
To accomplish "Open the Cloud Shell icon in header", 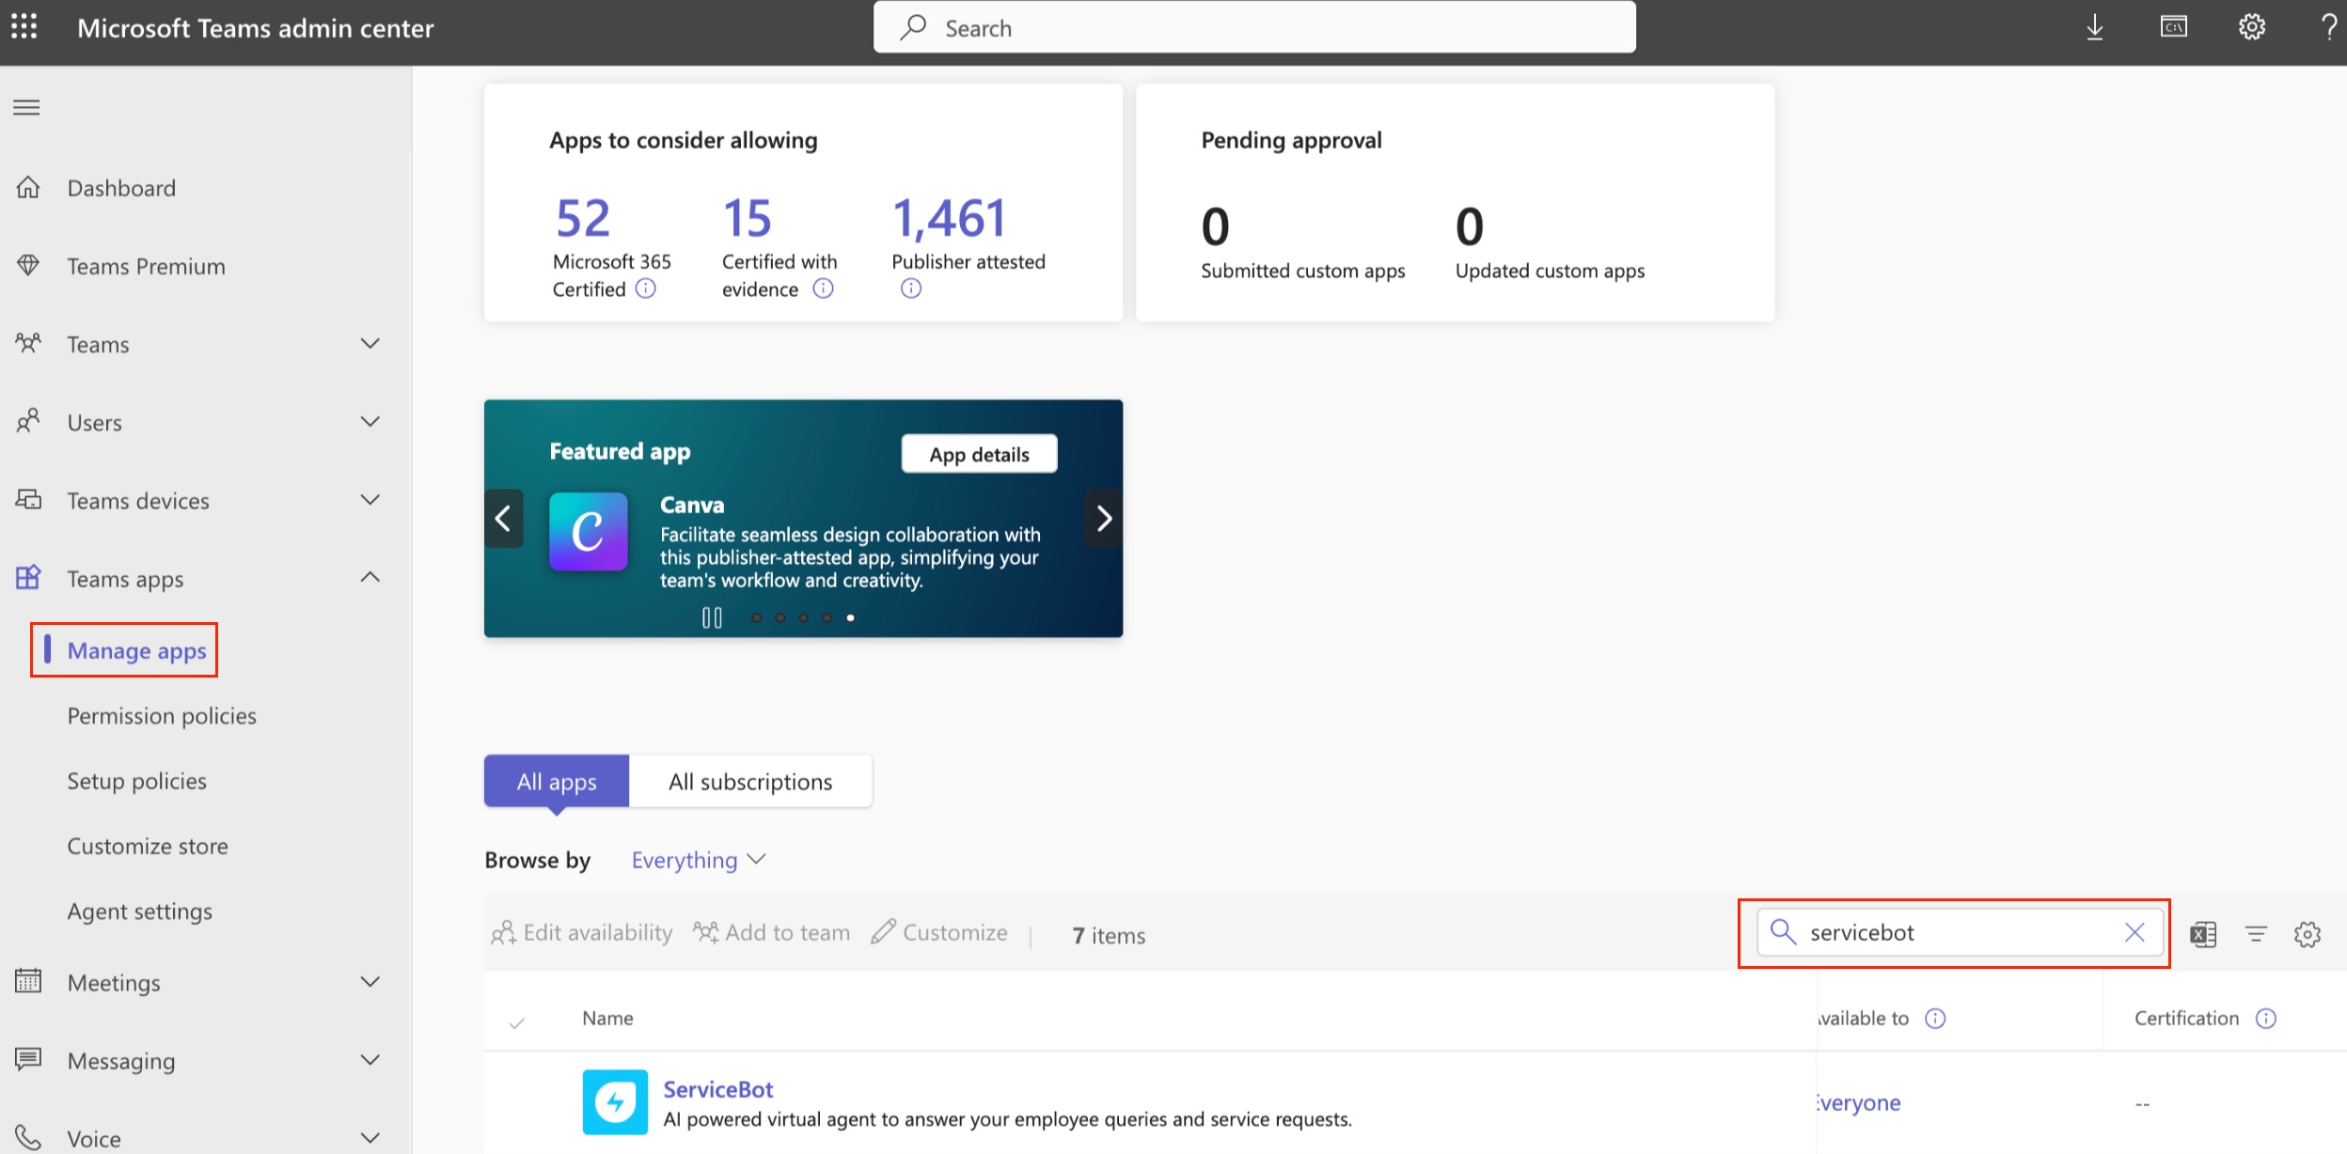I will [2173, 27].
